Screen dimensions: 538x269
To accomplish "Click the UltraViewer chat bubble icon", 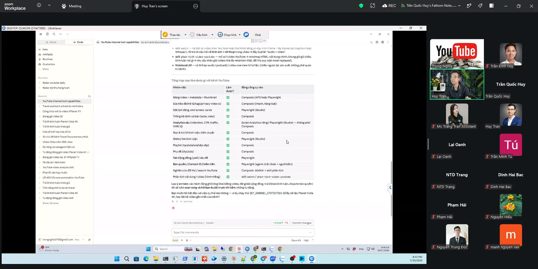I will point(246,35).
